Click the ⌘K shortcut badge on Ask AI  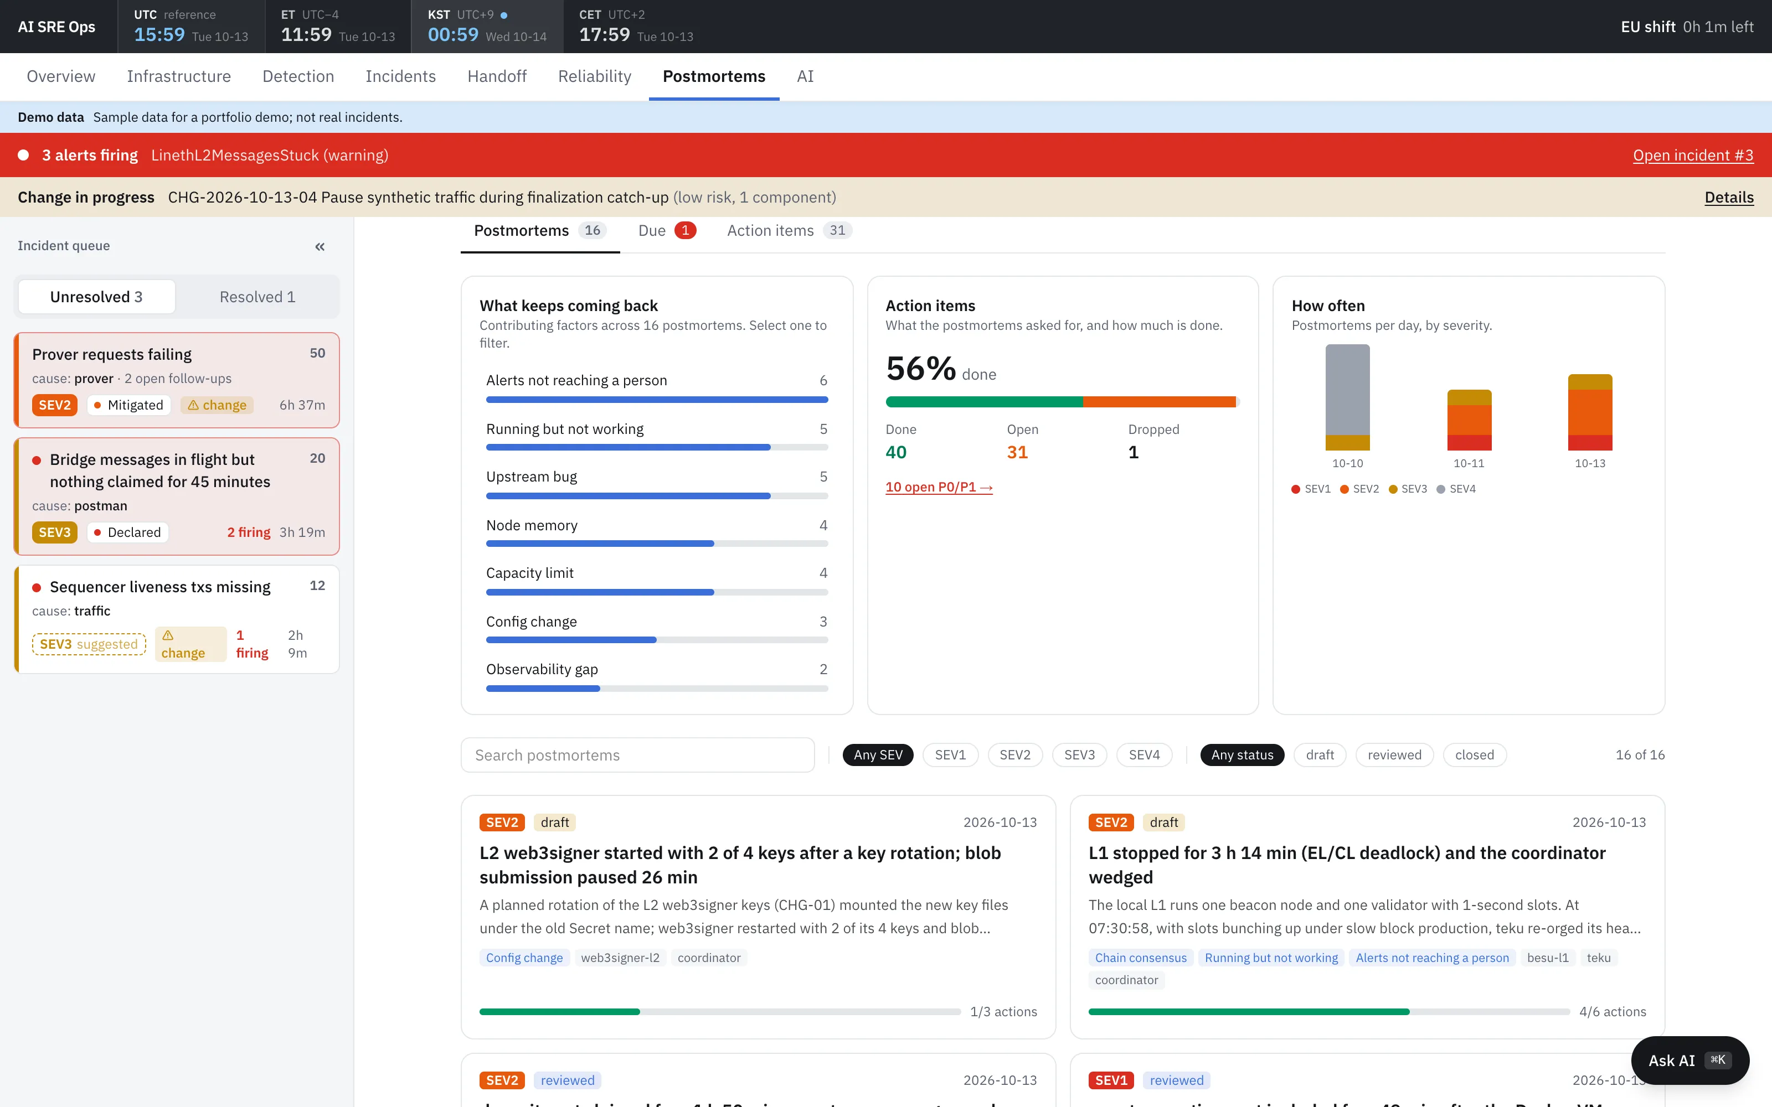[x=1718, y=1059]
